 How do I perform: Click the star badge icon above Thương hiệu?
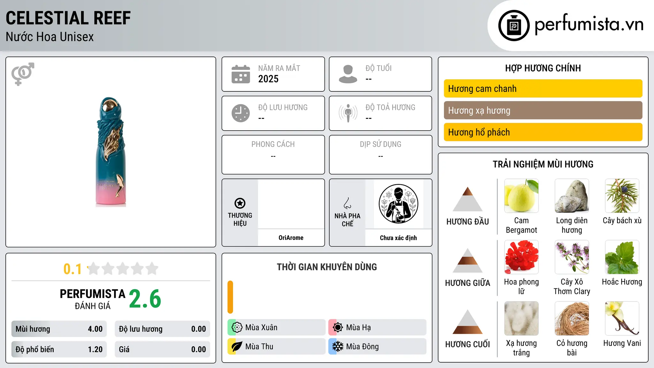(x=240, y=203)
